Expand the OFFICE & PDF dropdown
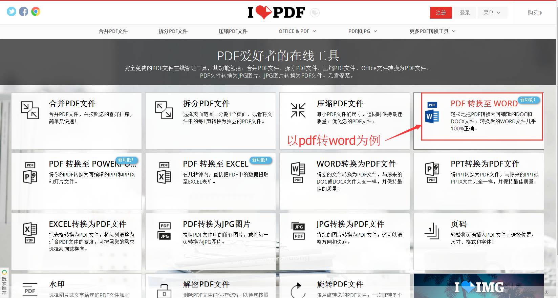558x298 pixels. 297,31
